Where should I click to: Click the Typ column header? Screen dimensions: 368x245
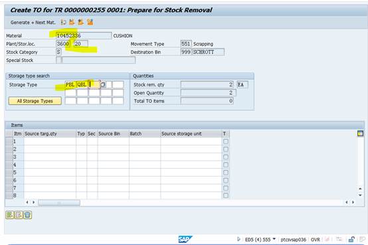(x=81, y=133)
